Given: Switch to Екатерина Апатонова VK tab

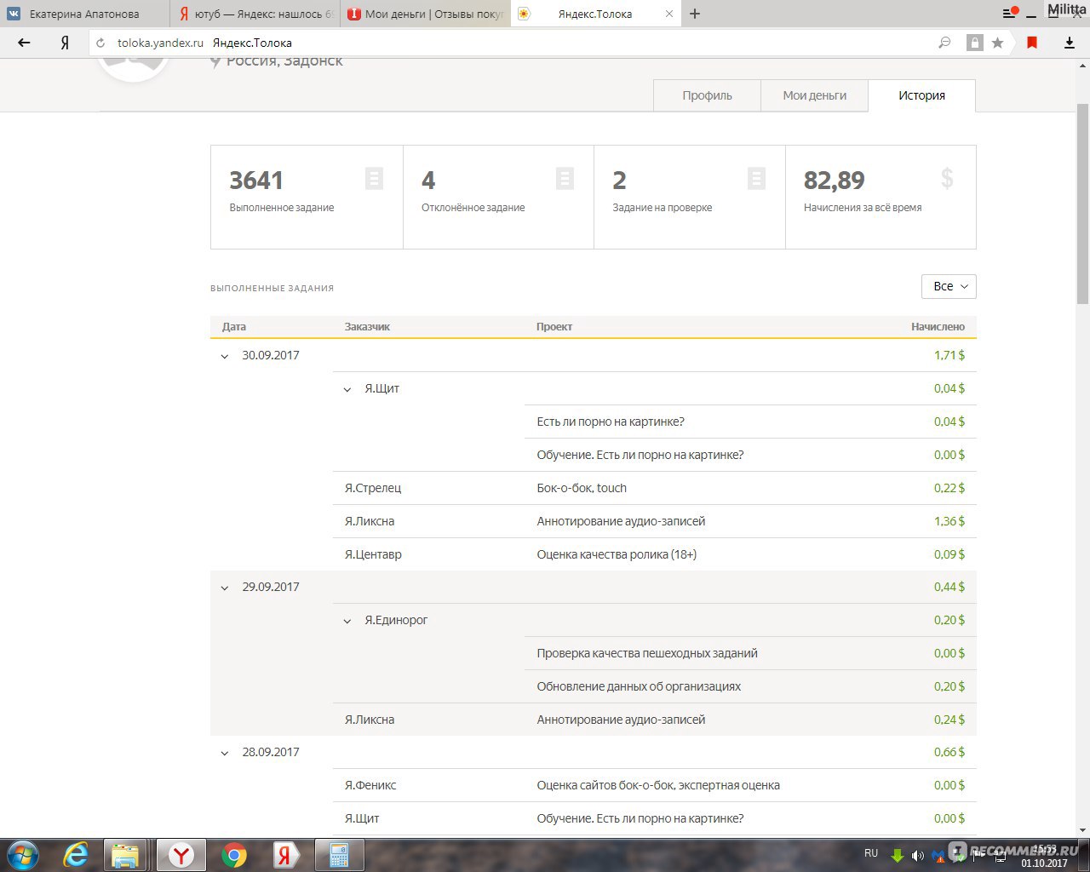Looking at the screenshot, I should 85,14.
